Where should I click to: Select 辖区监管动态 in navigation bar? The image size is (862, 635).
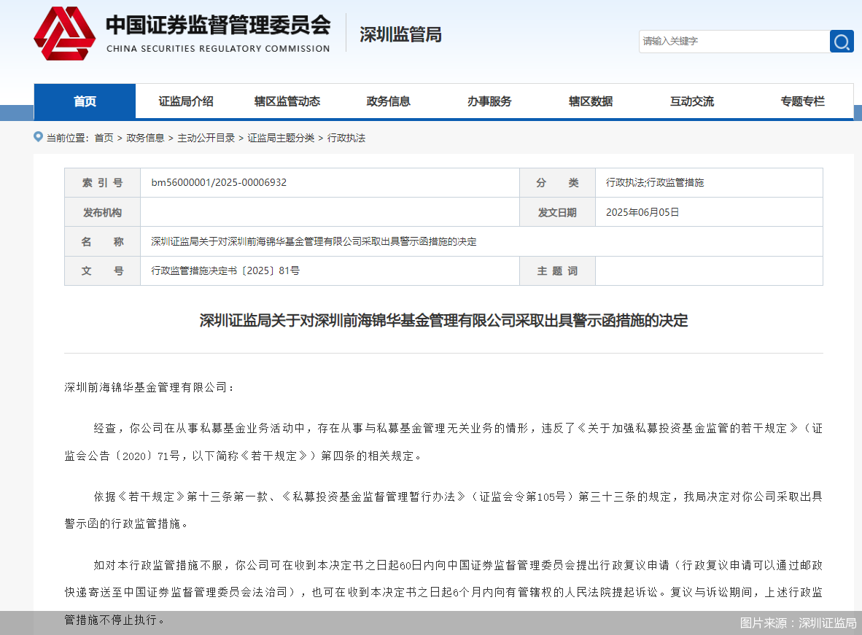point(287,101)
